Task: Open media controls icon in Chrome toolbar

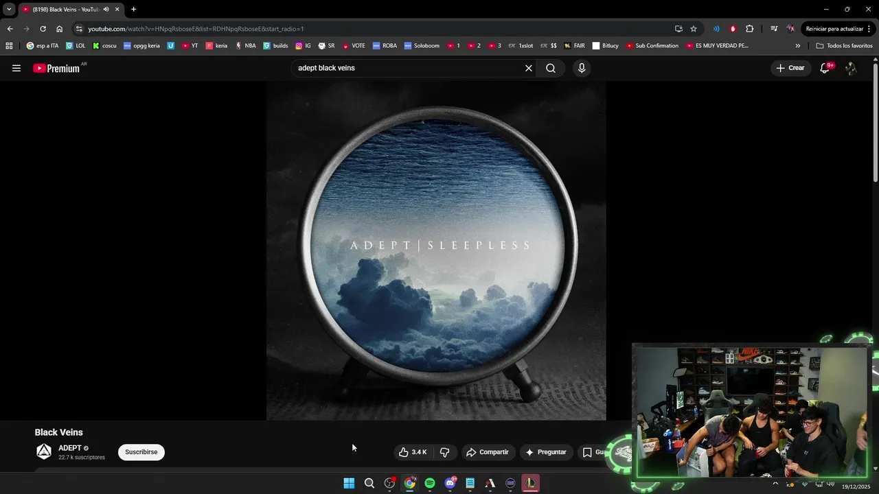Action: pos(774,29)
